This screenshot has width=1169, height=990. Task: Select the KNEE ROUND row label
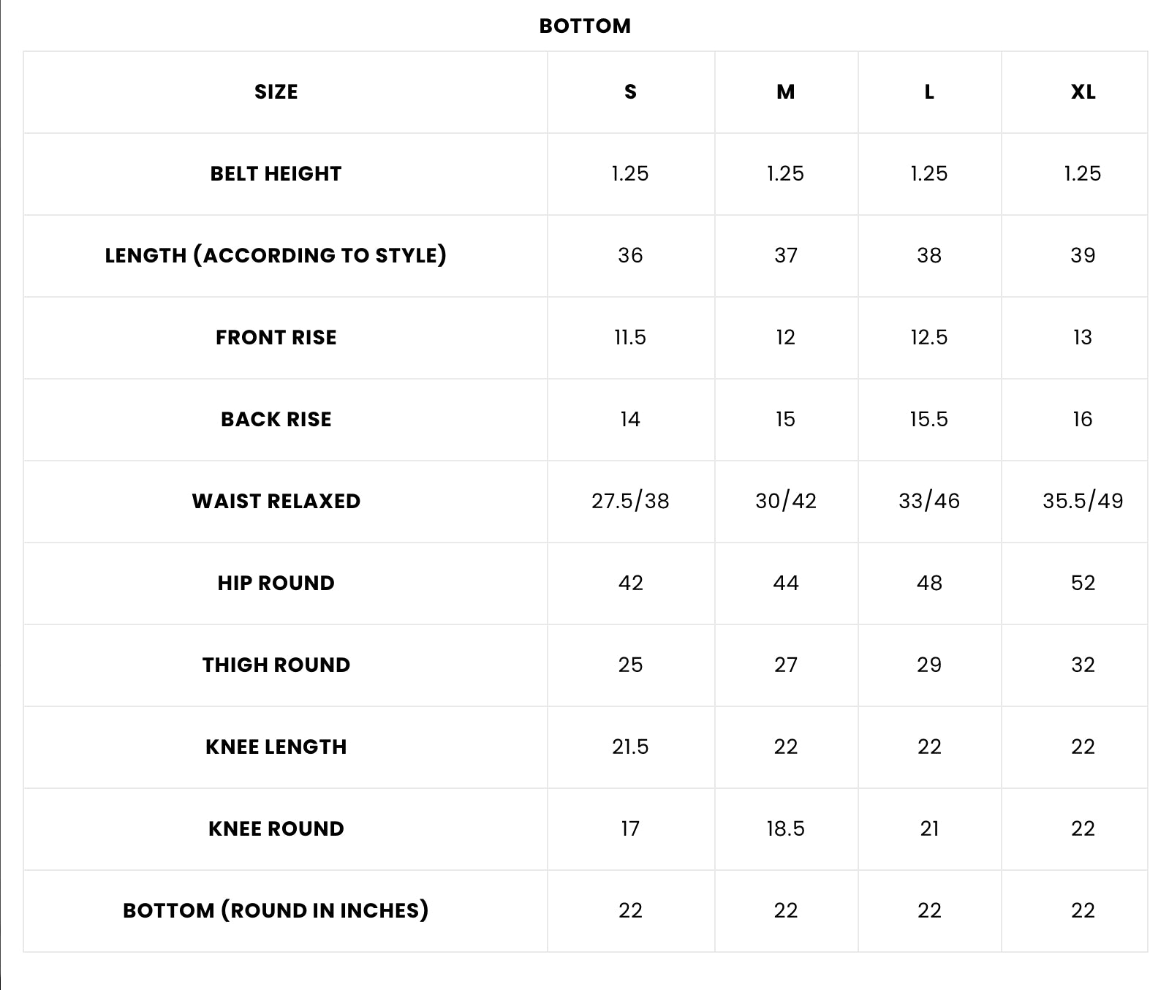pyautogui.click(x=276, y=828)
